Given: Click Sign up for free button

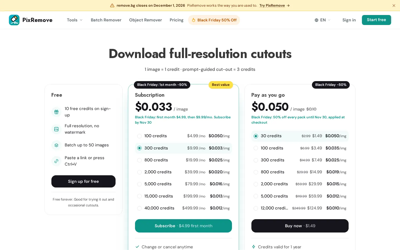Looking at the screenshot, I should (83, 181).
